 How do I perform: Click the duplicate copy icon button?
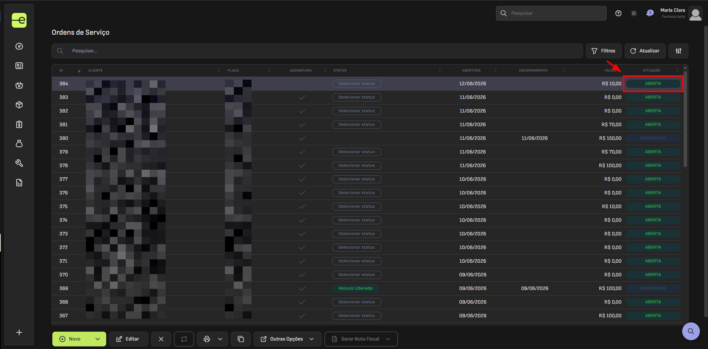tap(241, 339)
